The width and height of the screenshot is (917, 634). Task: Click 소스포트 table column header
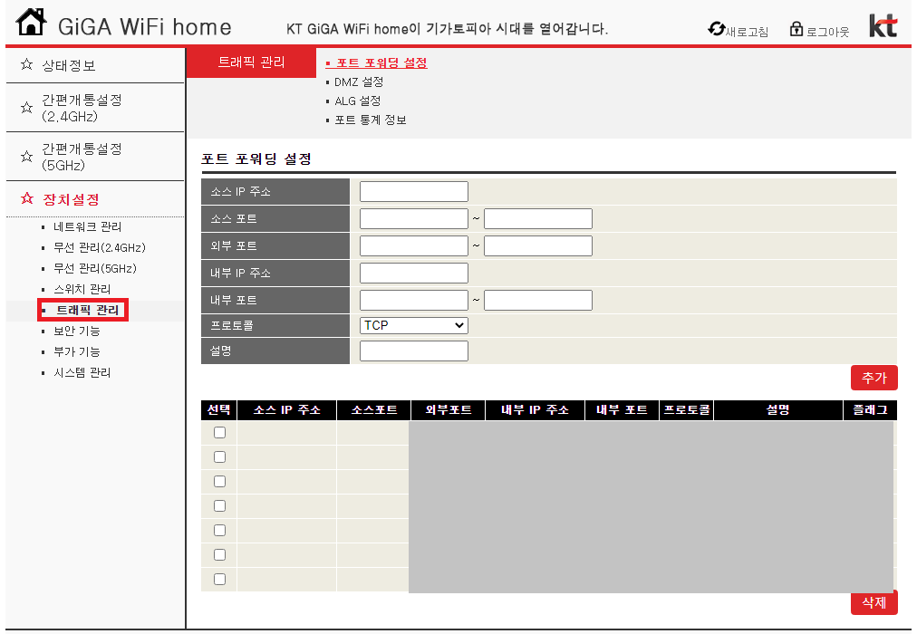(374, 410)
